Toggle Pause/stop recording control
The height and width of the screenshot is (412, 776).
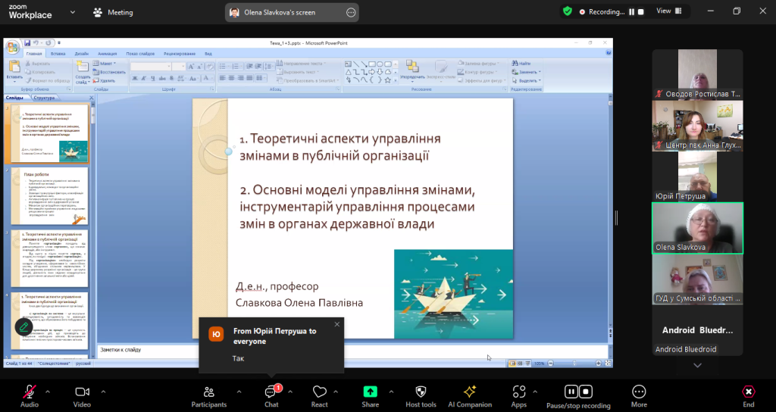pos(578,392)
